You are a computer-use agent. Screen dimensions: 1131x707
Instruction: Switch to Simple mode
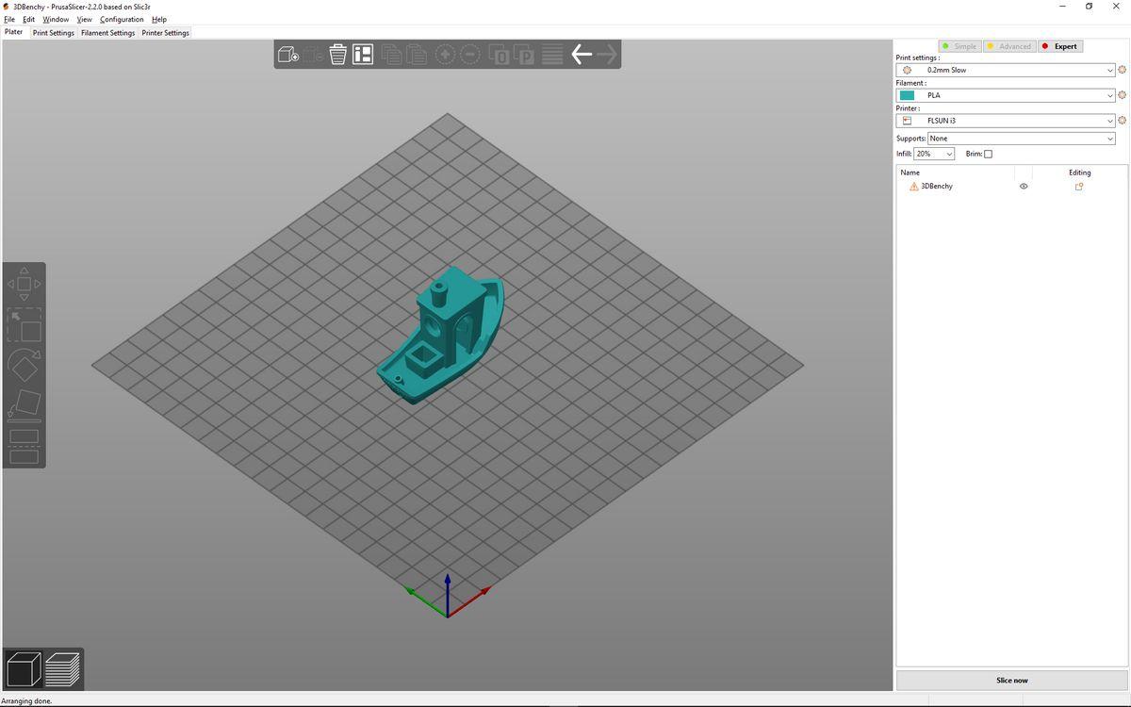click(x=959, y=46)
